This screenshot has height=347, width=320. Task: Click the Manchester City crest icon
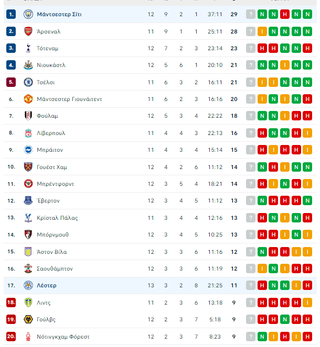[28, 14]
